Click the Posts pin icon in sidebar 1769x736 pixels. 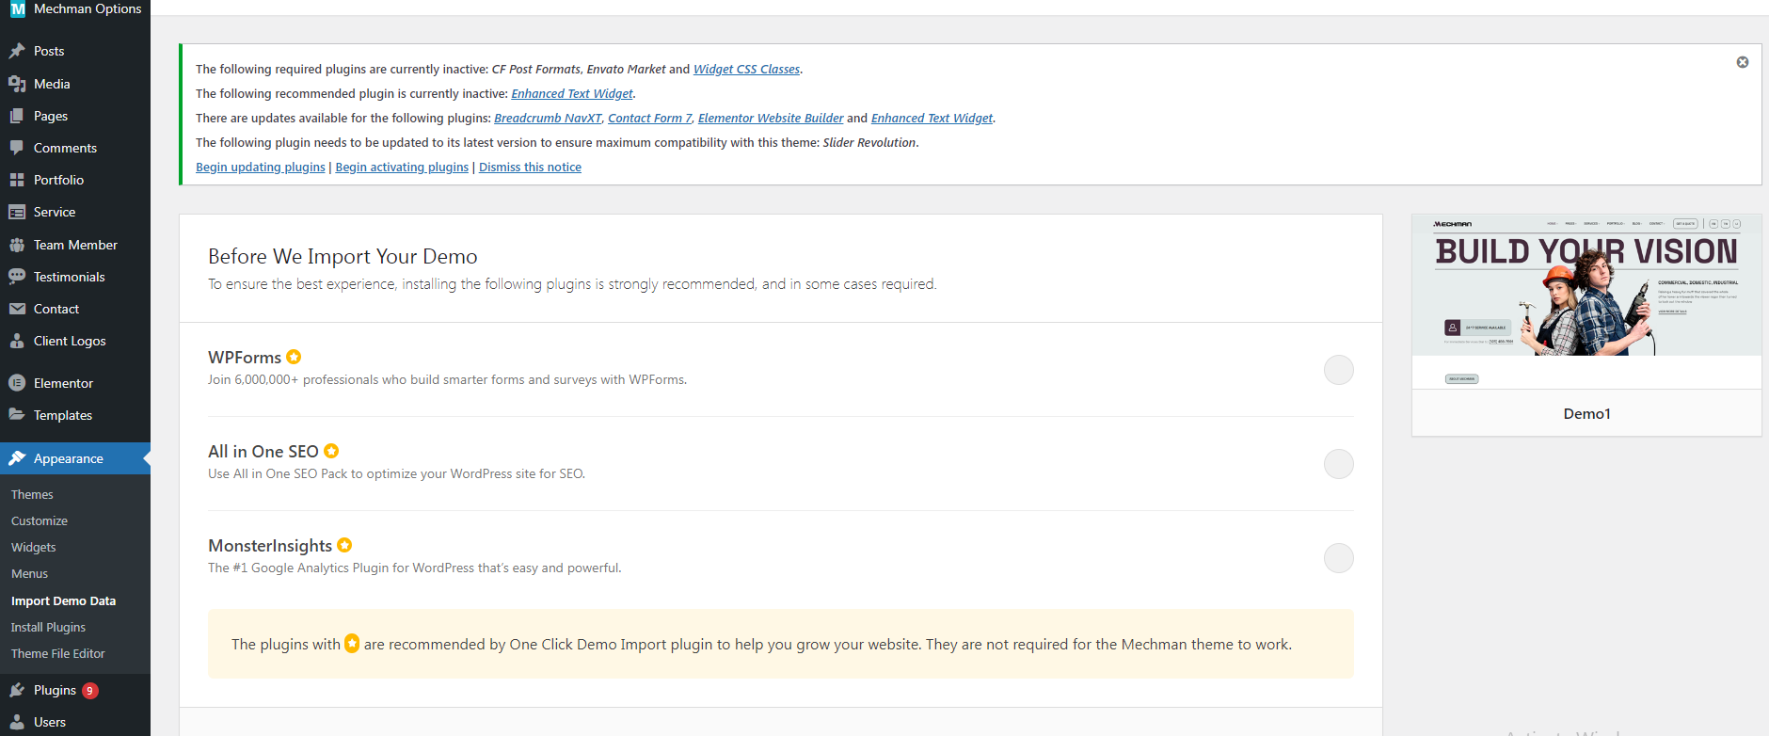[x=17, y=51]
